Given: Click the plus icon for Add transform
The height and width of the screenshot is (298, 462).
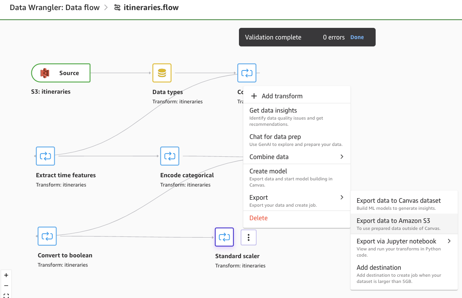Looking at the screenshot, I should click(x=254, y=96).
